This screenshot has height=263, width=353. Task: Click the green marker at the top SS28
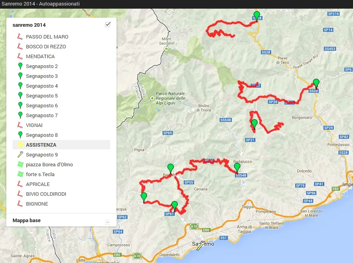click(257, 16)
